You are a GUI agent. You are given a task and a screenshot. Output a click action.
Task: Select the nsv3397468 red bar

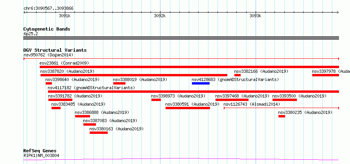pos(232,100)
